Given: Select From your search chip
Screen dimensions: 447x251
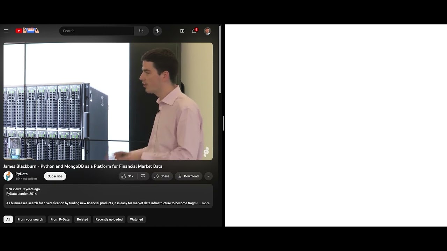Looking at the screenshot, I should point(30,219).
